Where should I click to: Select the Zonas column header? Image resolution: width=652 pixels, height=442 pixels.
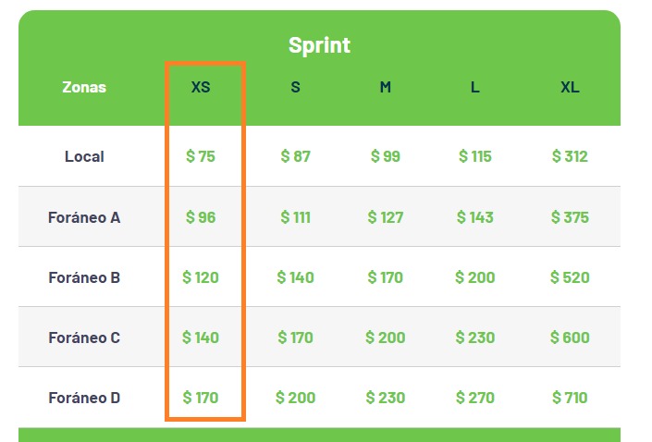pyautogui.click(x=84, y=88)
